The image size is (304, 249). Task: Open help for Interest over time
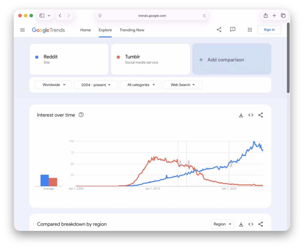(81, 115)
